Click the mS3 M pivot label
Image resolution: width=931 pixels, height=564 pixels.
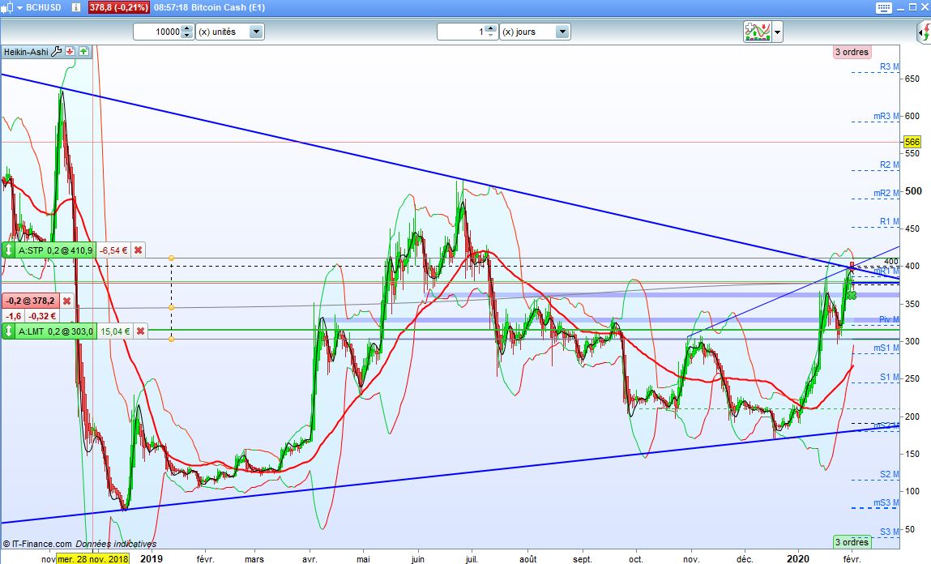pyautogui.click(x=886, y=503)
